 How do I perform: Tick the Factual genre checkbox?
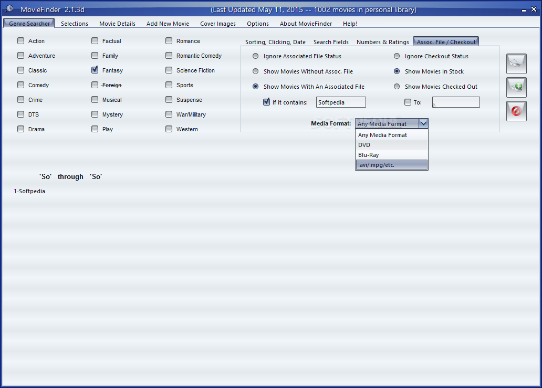pyautogui.click(x=95, y=41)
